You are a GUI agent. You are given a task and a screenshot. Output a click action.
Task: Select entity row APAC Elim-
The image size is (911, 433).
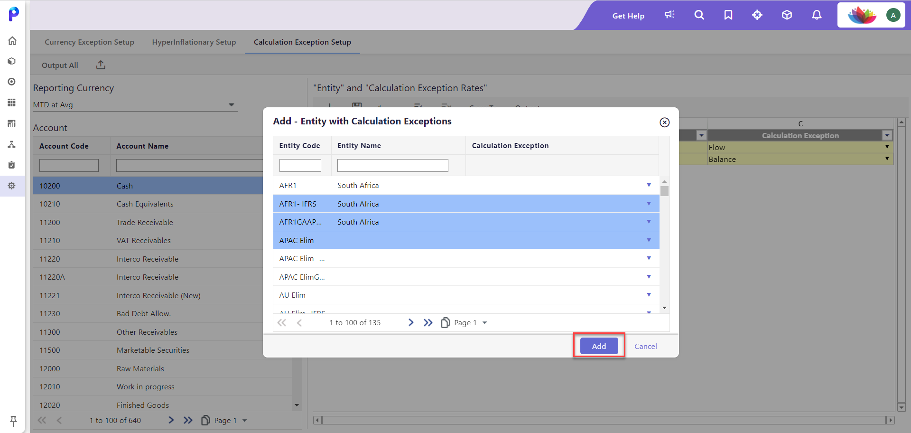pyautogui.click(x=466, y=258)
